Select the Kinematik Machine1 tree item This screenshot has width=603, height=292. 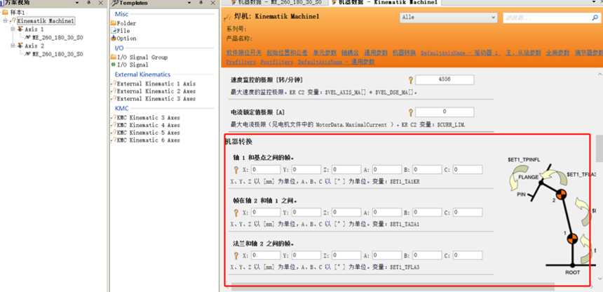[x=46, y=21]
